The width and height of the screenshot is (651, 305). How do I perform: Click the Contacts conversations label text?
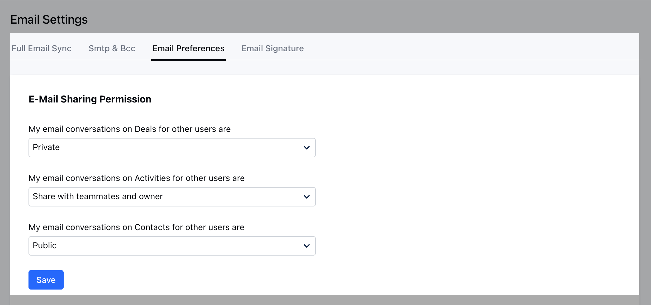pyautogui.click(x=136, y=227)
